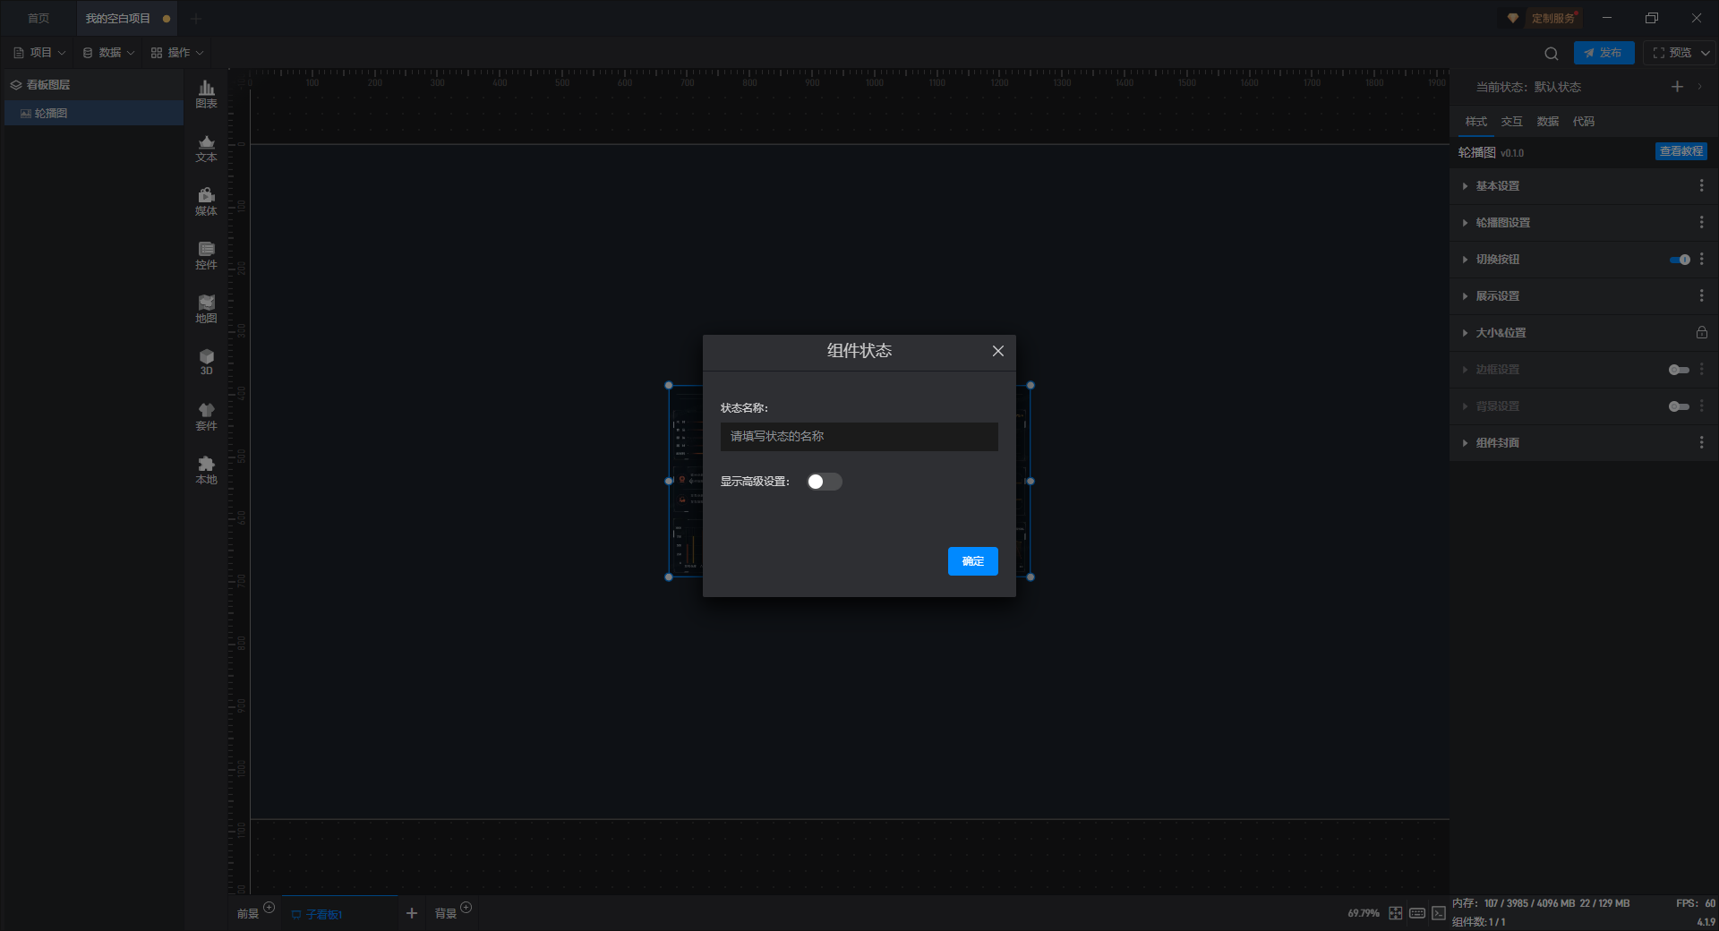The image size is (1719, 931).
Task: Open the 地图 map components icon
Action: coord(206,309)
